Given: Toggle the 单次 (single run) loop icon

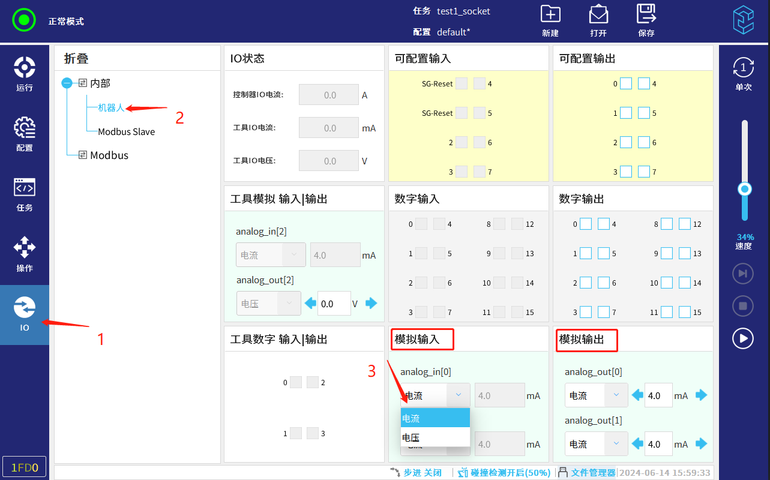Looking at the screenshot, I should [744, 69].
